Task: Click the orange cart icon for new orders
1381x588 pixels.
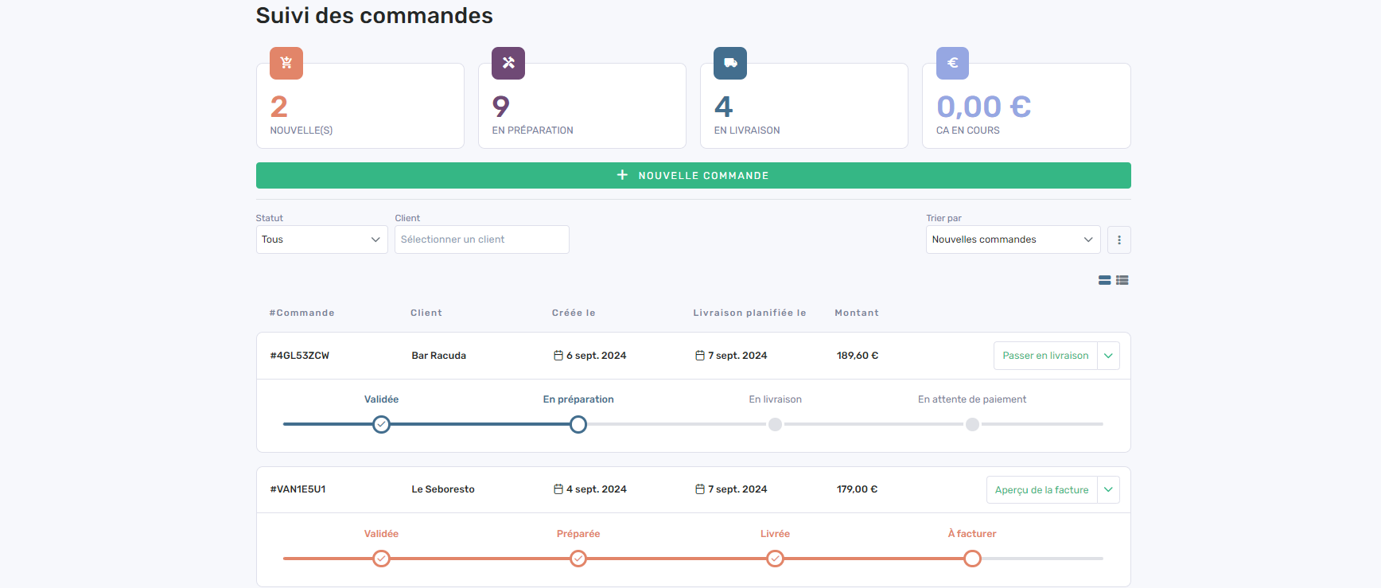Action: coord(286,63)
